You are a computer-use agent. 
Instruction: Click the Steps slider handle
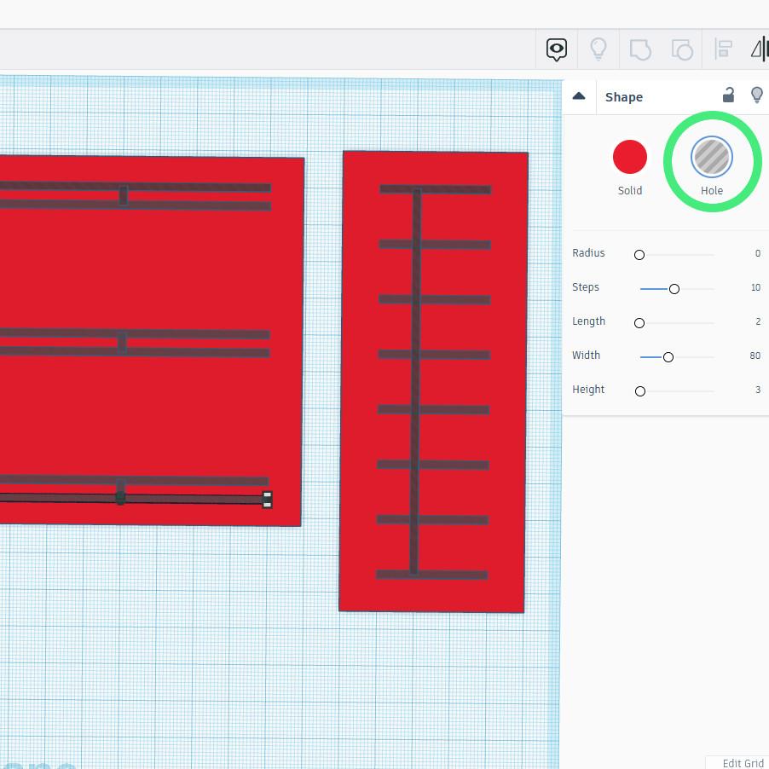pos(674,289)
